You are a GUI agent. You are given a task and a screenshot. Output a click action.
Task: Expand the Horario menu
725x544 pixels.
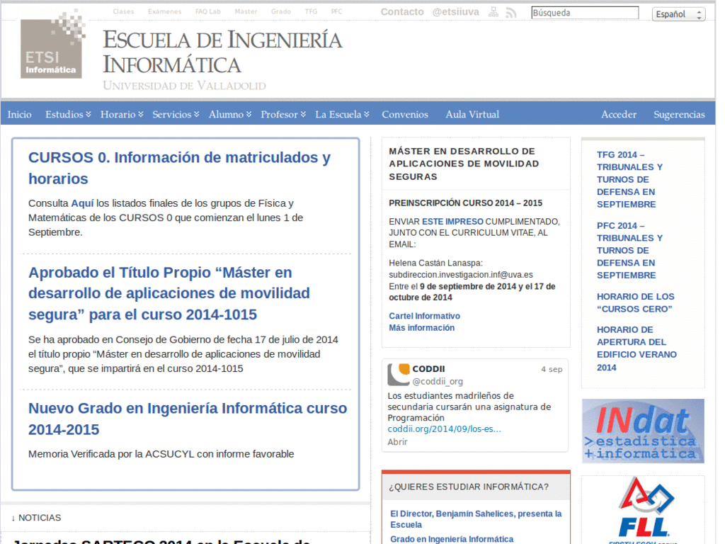(x=122, y=114)
